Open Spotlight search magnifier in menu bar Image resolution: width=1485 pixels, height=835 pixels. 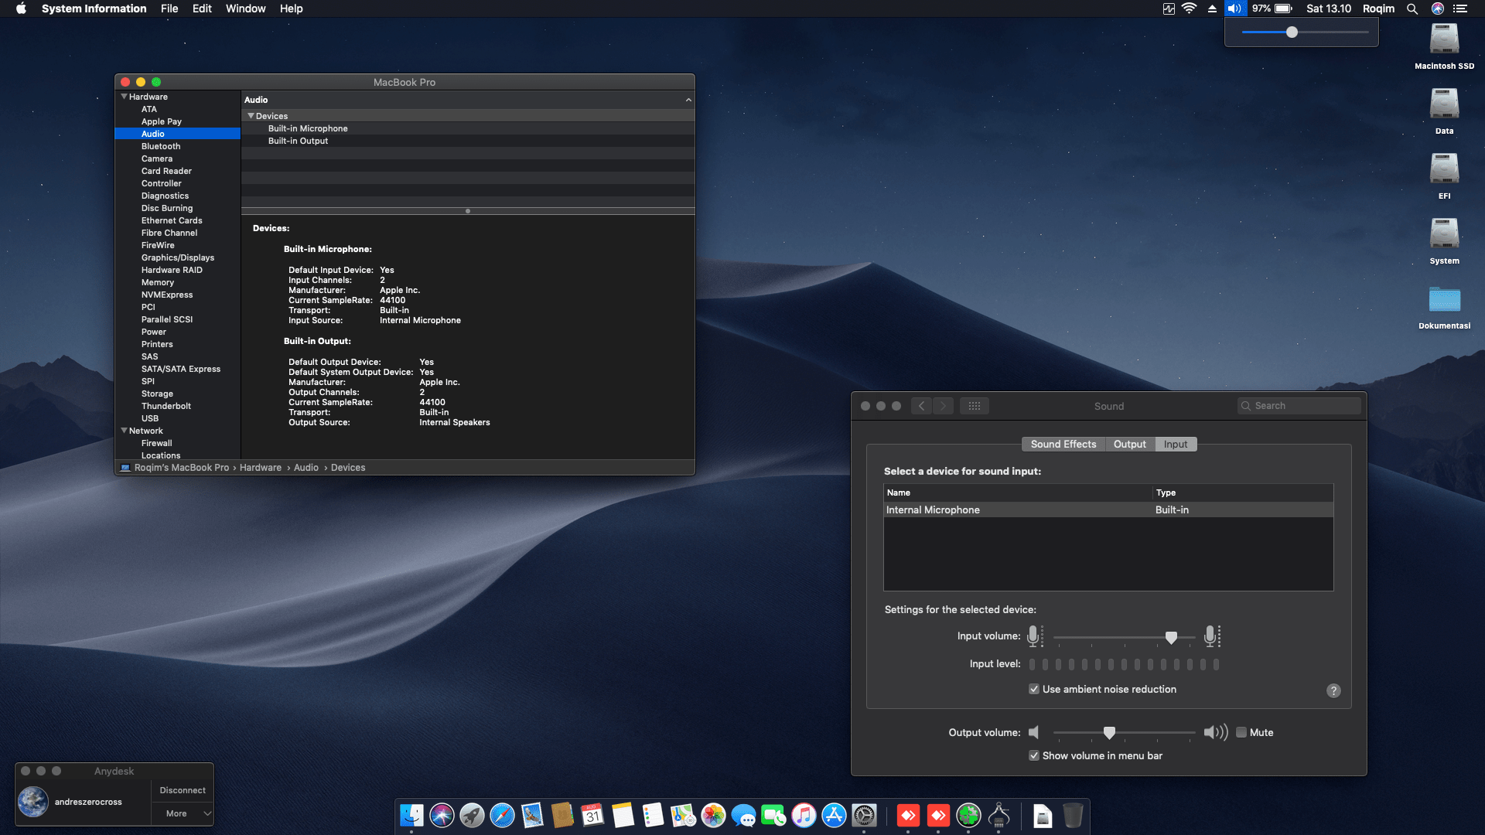pyautogui.click(x=1412, y=9)
